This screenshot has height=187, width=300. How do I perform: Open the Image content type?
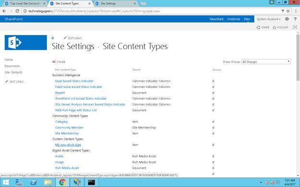coord(60,162)
